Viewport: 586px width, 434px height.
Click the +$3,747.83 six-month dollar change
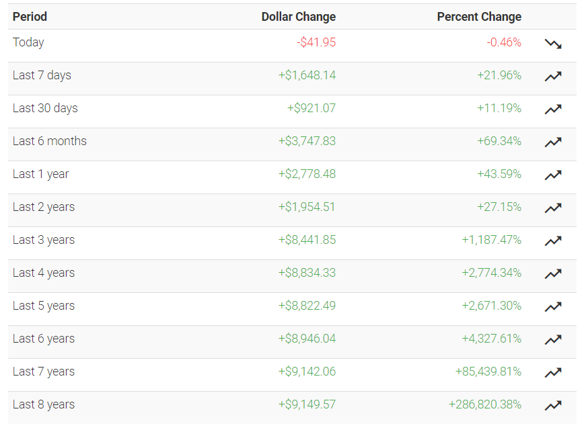tap(307, 141)
